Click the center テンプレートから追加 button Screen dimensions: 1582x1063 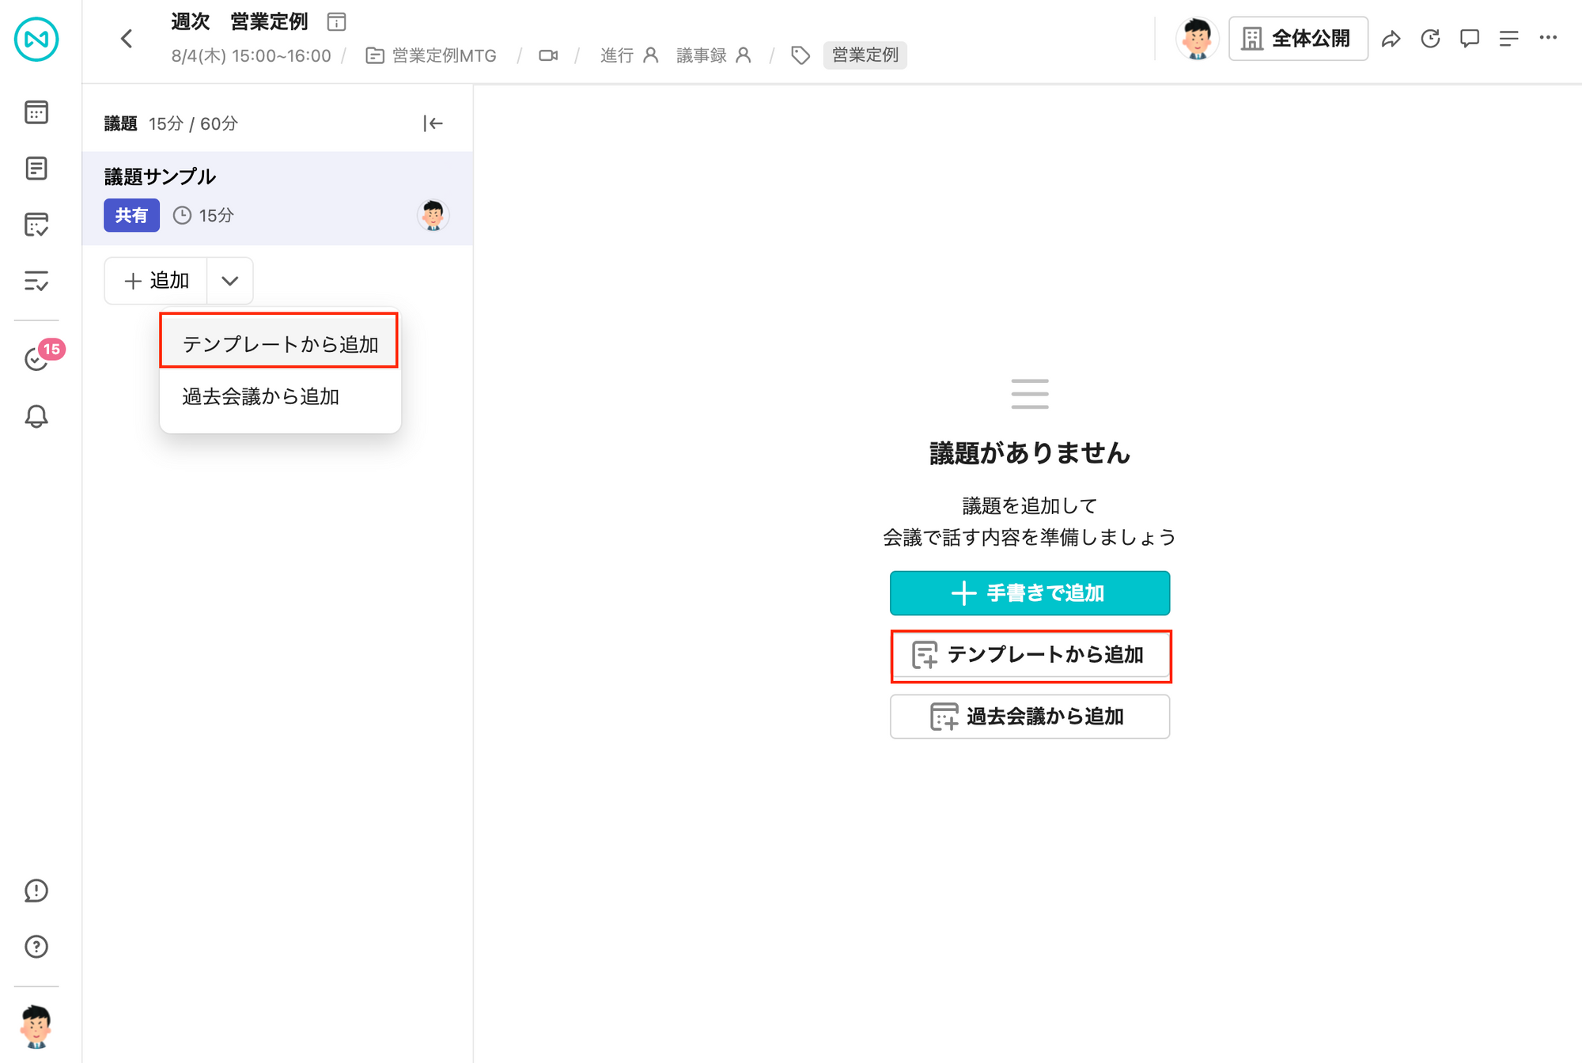[x=1029, y=655]
